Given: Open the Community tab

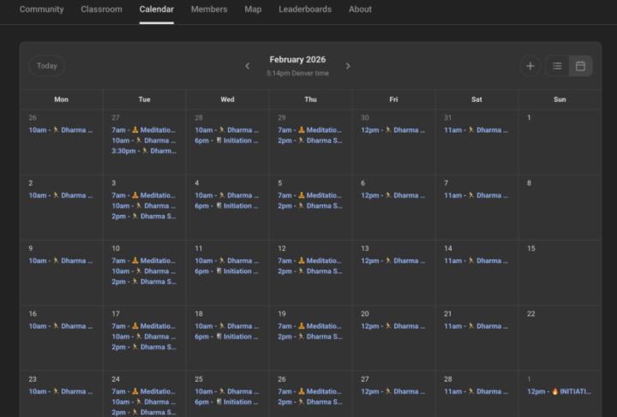Looking at the screenshot, I should point(41,9).
